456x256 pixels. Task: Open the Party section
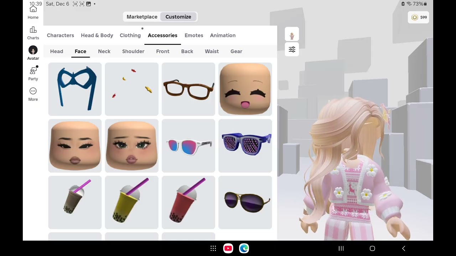point(33,74)
